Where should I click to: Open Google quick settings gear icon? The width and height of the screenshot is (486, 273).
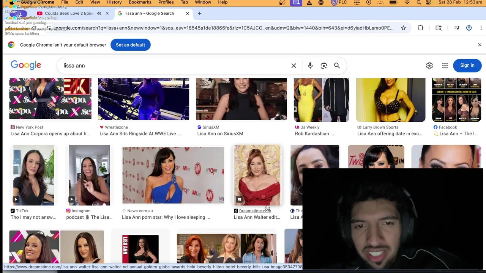[429, 66]
